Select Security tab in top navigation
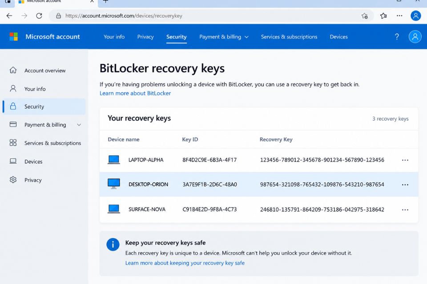Image resolution: width=427 pixels, height=284 pixels. pos(177,37)
